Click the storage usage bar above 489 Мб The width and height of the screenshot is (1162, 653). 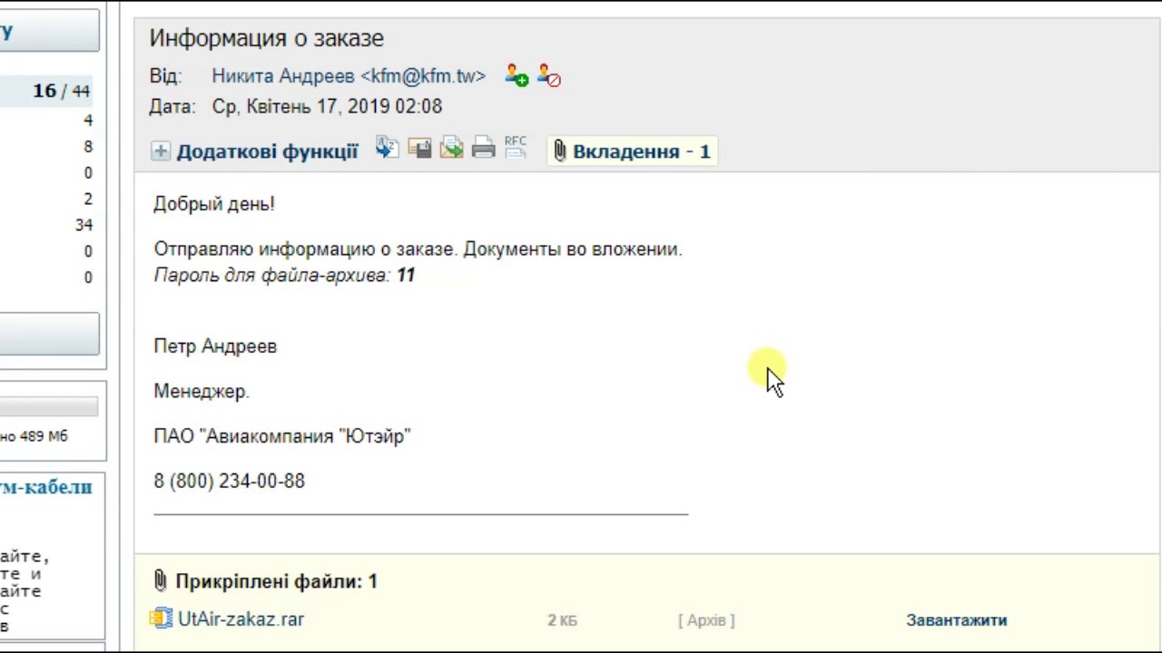49,407
